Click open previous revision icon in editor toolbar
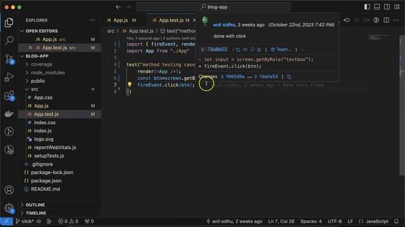The height and width of the screenshot is (227, 405). pos(347,20)
